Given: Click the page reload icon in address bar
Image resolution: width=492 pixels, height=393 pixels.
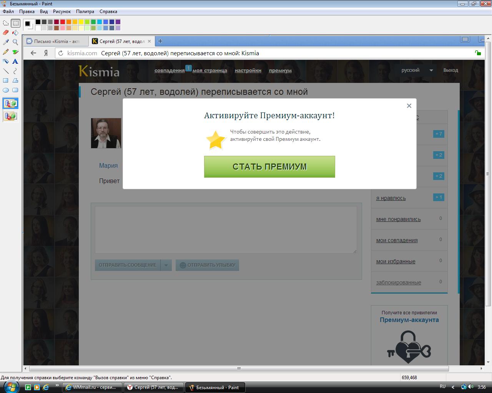Looking at the screenshot, I should 61,53.
